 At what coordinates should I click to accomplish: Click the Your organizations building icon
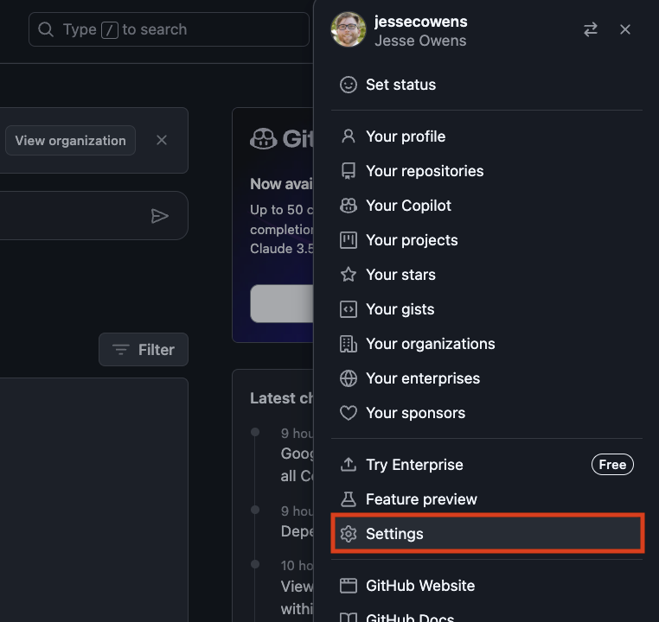[x=349, y=344]
